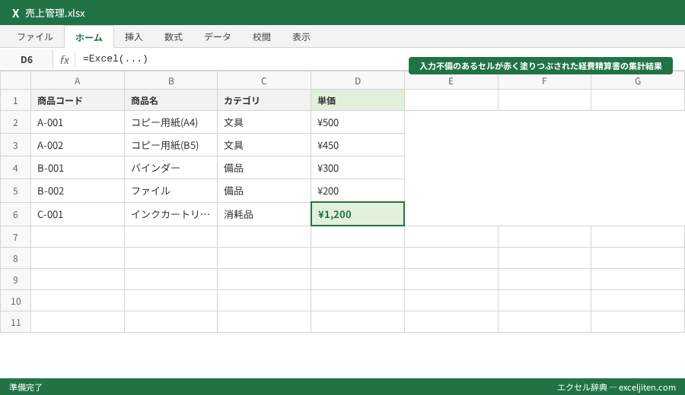Click the fx insert function icon
685x395 pixels.
[65, 60]
